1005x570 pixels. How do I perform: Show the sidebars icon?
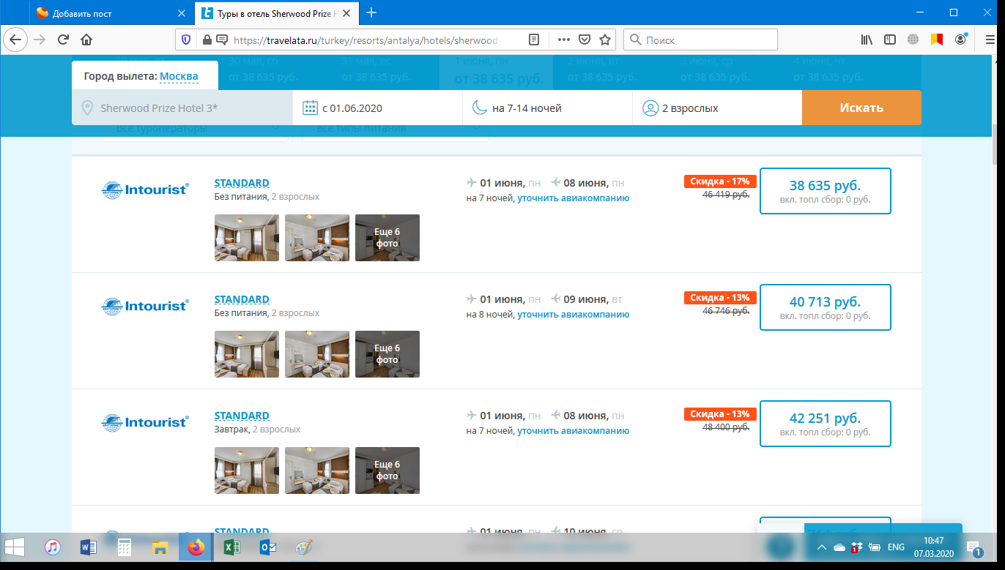coord(890,40)
